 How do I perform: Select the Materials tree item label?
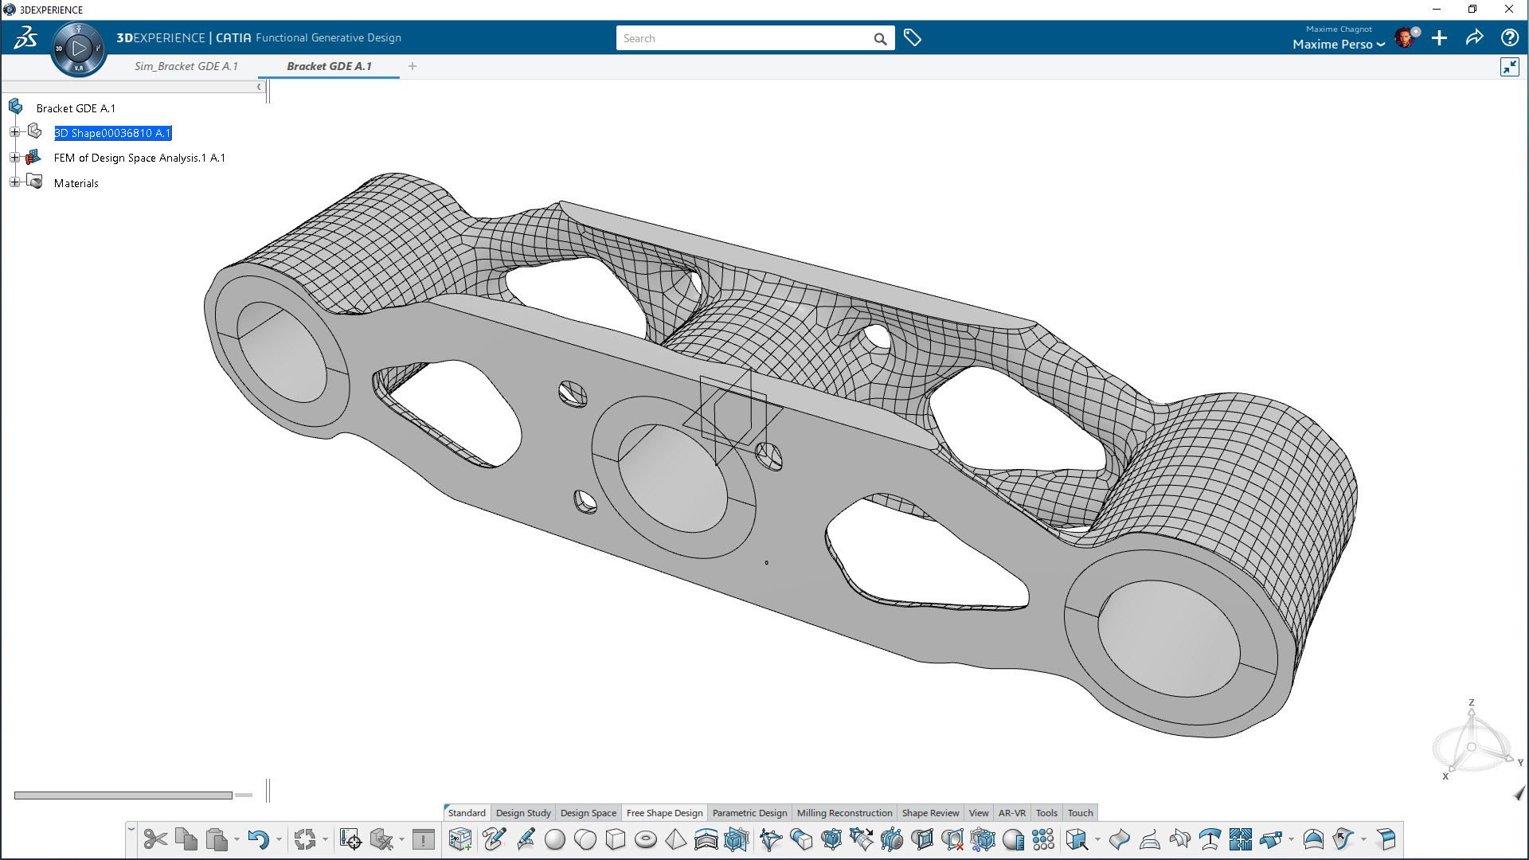pos(76,183)
